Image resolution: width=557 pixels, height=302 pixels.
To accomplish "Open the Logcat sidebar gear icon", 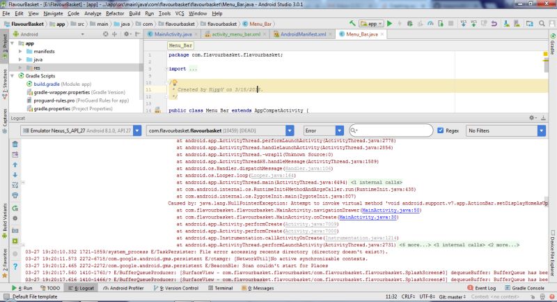I will coord(15,218).
